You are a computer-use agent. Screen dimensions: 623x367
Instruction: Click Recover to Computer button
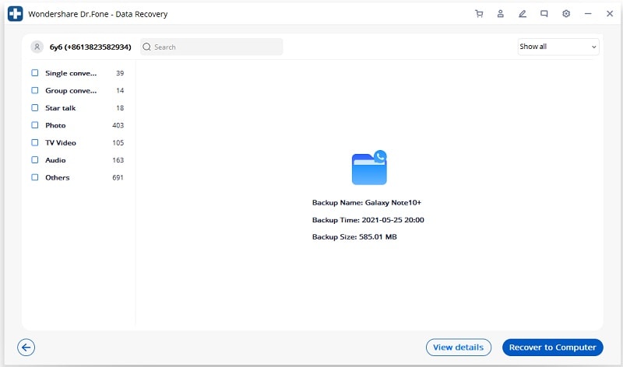[553, 348]
